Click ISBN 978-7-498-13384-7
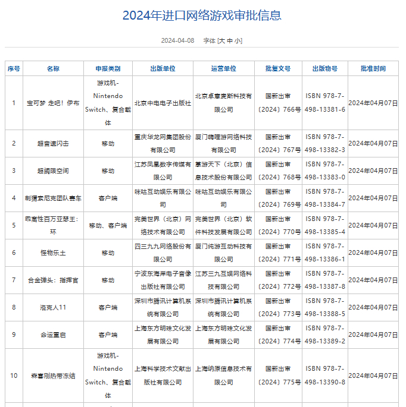 pyautogui.click(x=325, y=198)
